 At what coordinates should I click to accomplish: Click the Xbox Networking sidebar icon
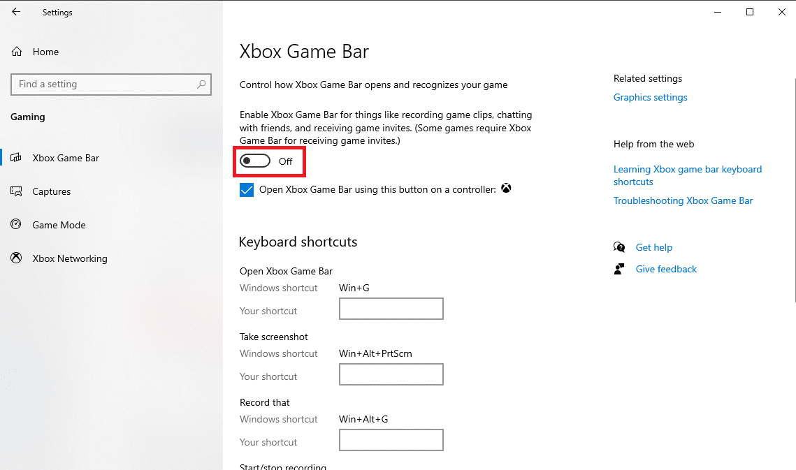click(16, 258)
